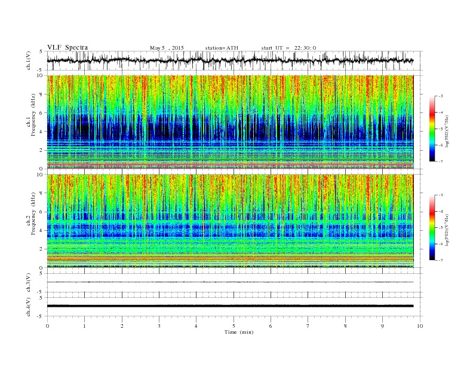Click time axis tick label '6'
473x366 pixels.
(x=271, y=326)
